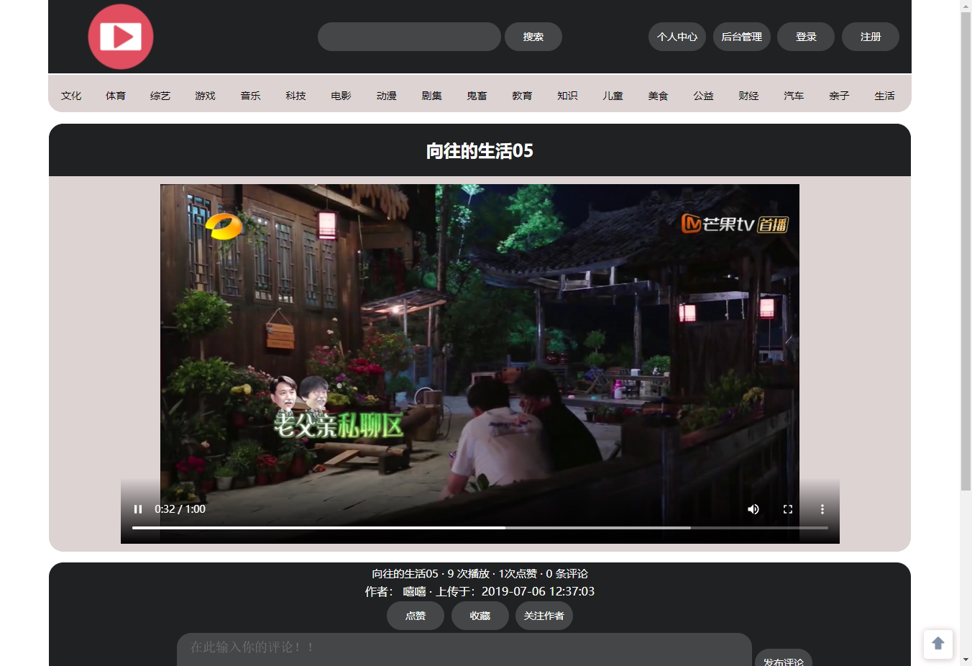Image resolution: width=972 pixels, height=666 pixels.
Task: Open 后台管理 admin panel
Action: tap(742, 37)
